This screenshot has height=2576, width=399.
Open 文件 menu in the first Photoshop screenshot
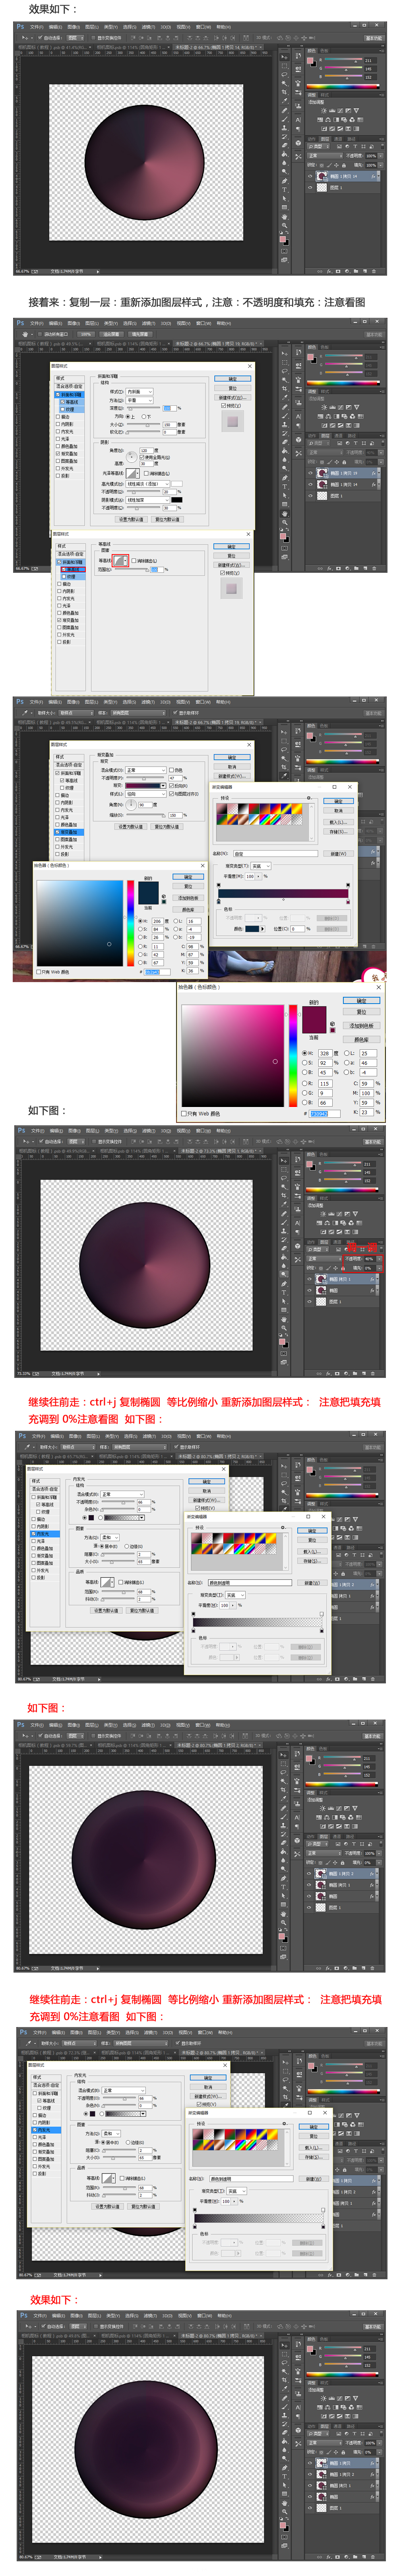tap(36, 27)
